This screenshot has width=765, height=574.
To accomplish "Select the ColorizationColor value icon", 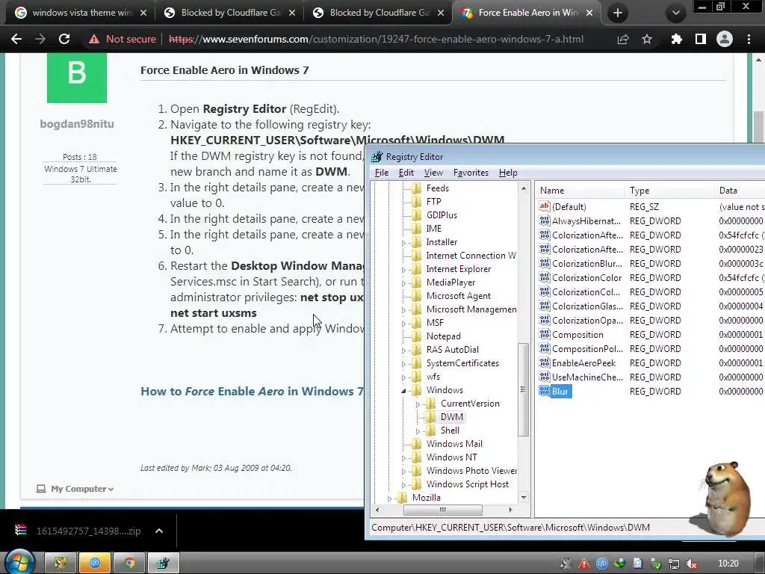I will click(x=545, y=278).
